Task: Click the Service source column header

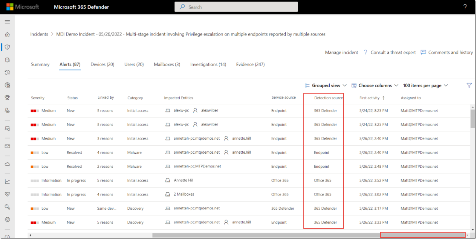Action: (x=284, y=98)
